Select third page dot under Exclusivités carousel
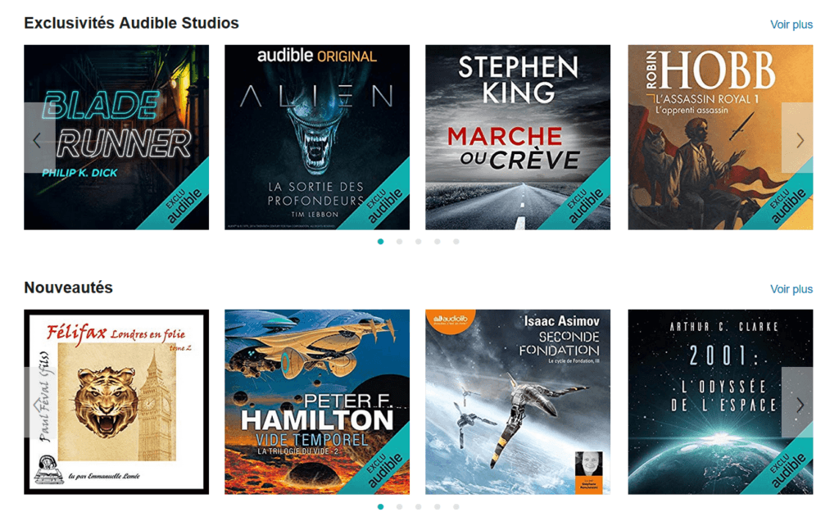The width and height of the screenshot is (839, 521). [x=419, y=242]
